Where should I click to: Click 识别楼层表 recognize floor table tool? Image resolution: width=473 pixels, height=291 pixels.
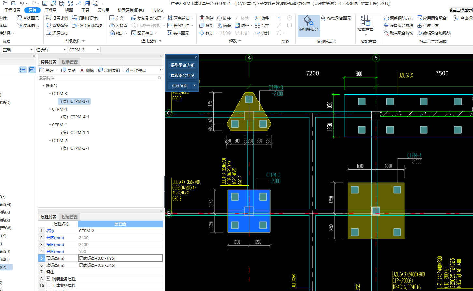(85, 18)
